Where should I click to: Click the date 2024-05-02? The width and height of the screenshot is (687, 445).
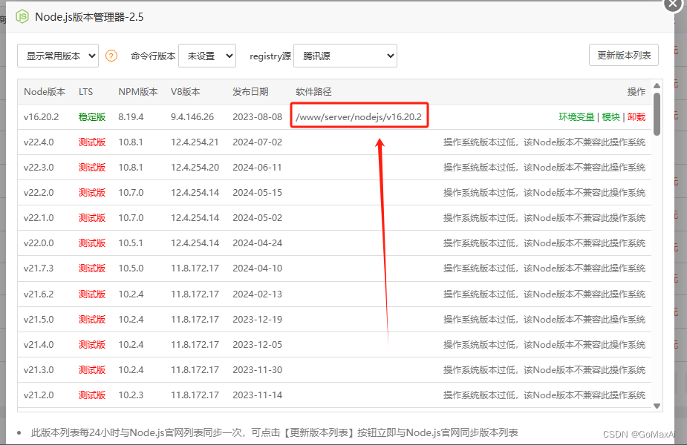[x=258, y=218]
